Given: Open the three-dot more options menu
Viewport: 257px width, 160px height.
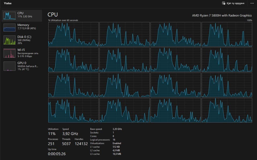Looking at the screenshot, I should (x=252, y=3).
